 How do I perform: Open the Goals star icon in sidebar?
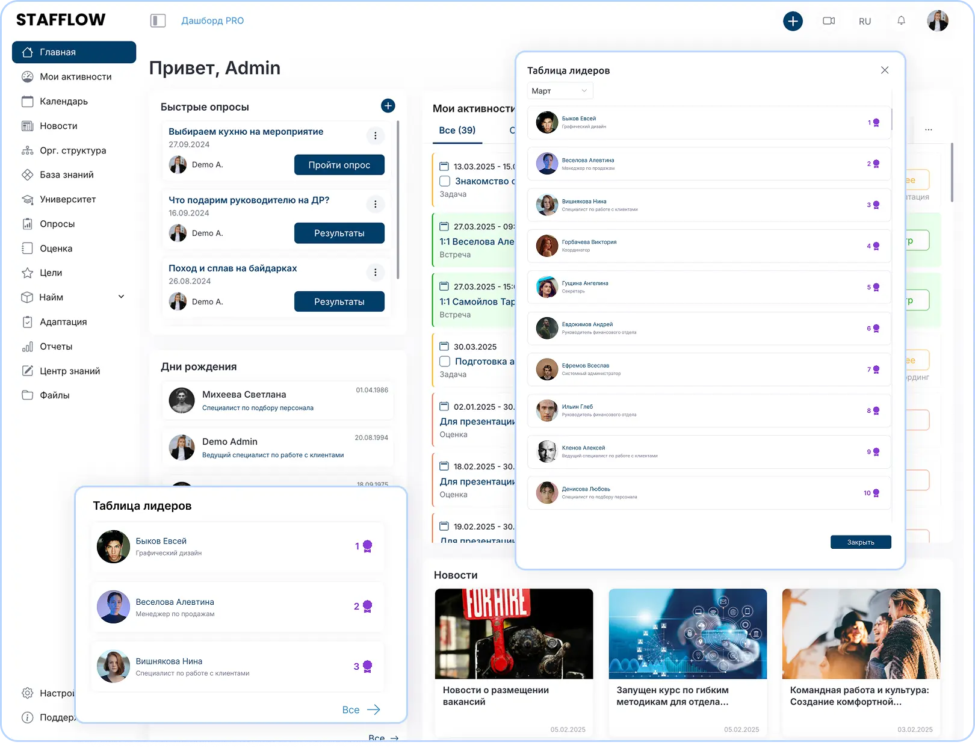28,273
